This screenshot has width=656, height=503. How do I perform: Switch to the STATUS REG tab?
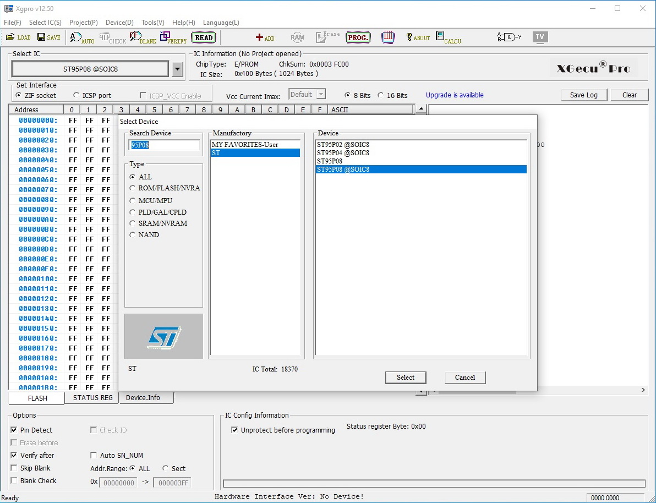[92, 398]
